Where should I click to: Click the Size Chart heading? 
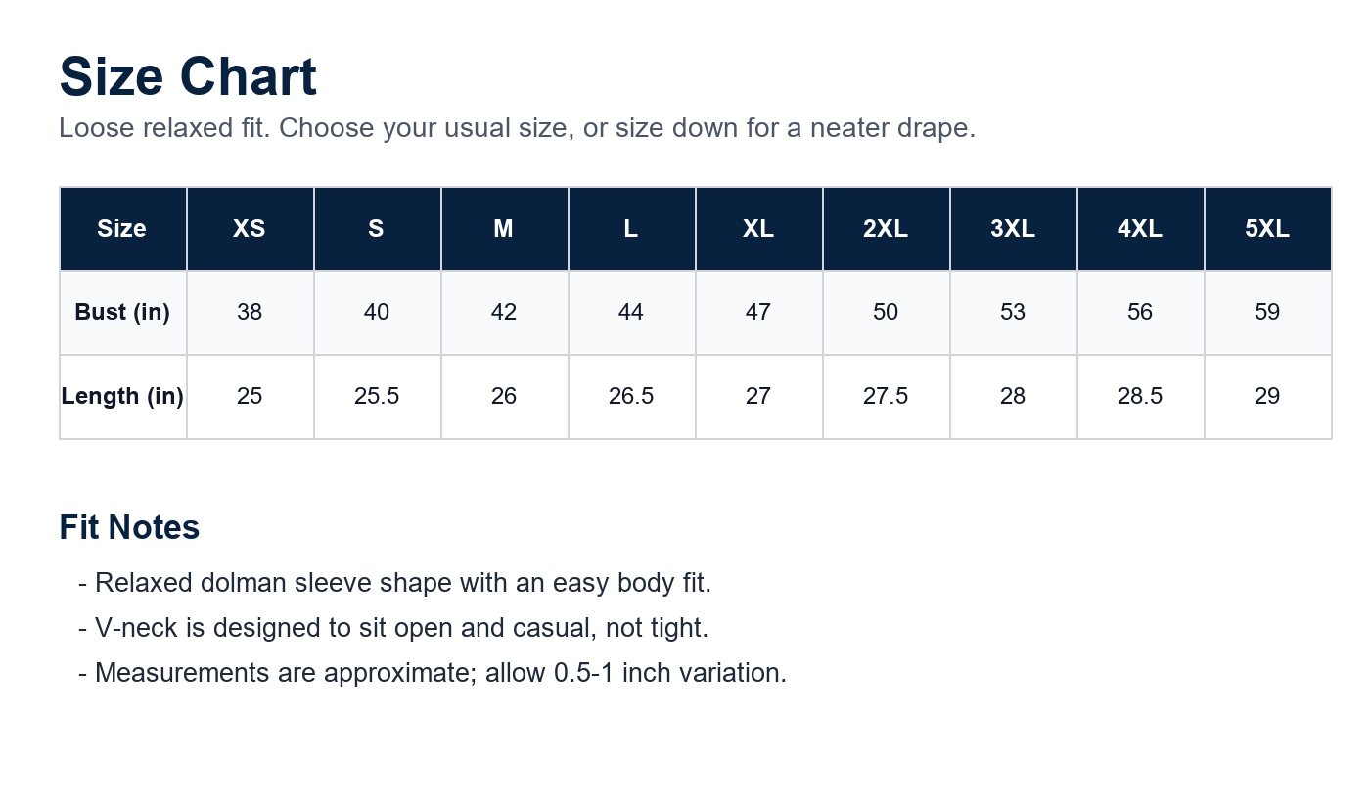[188, 77]
